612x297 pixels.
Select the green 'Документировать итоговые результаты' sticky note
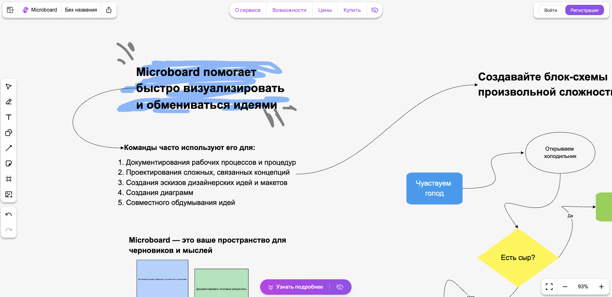pos(221,283)
